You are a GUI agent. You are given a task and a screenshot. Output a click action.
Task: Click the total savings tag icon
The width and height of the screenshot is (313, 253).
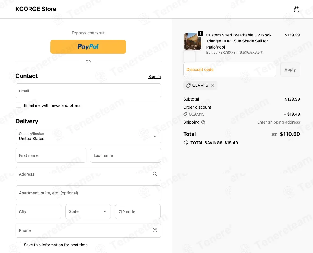(x=186, y=143)
